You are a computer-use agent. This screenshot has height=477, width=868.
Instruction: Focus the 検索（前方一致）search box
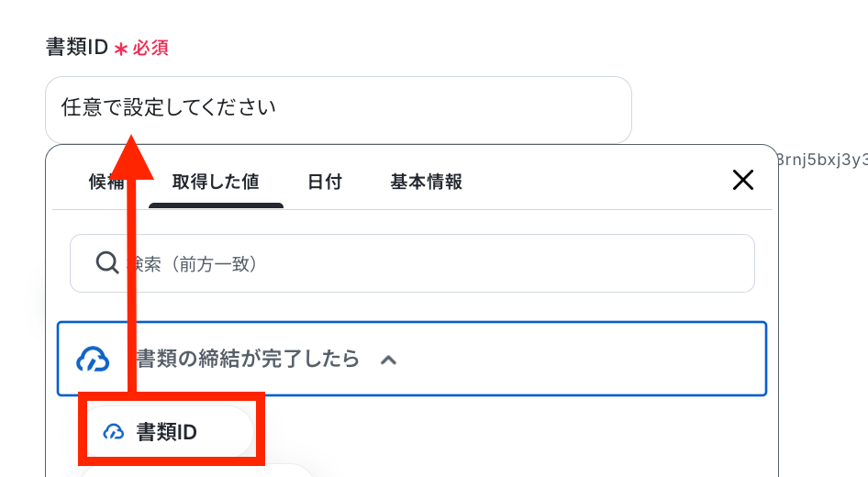(412, 263)
